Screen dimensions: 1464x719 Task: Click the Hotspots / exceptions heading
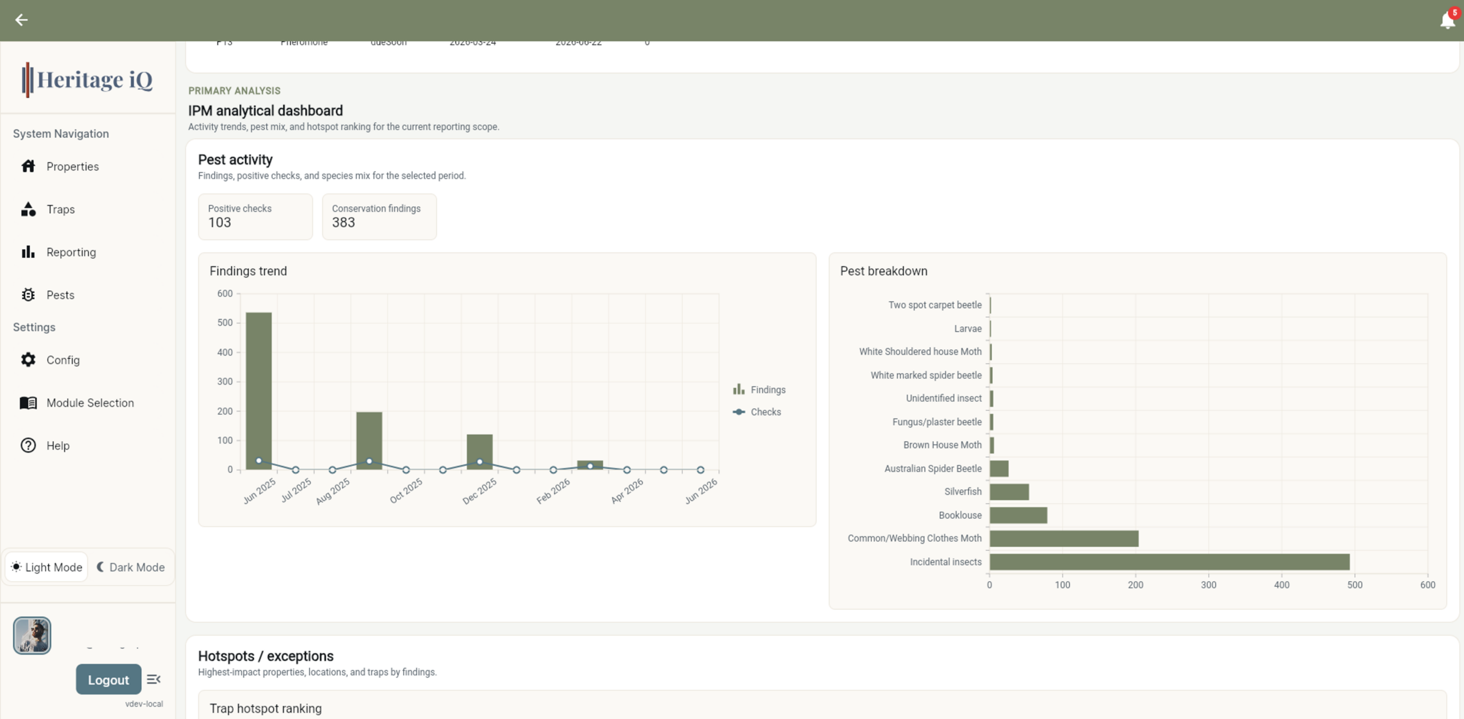coord(265,656)
